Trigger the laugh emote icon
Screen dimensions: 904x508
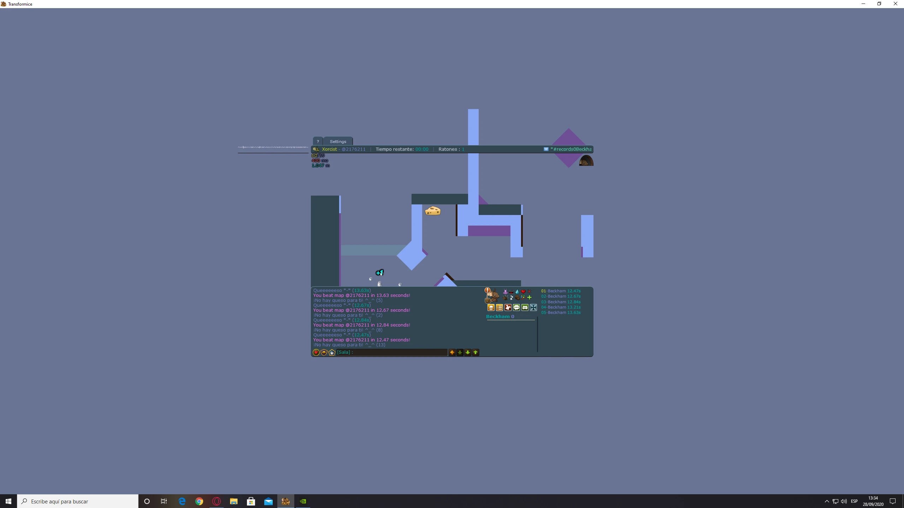coord(512,292)
